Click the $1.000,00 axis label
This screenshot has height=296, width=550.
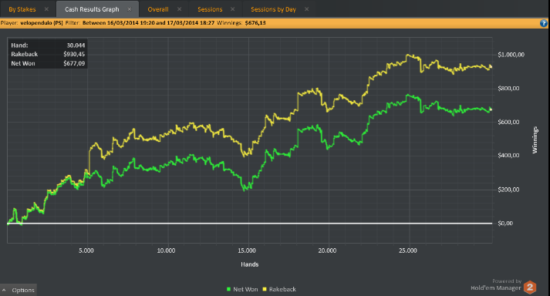[511, 55]
